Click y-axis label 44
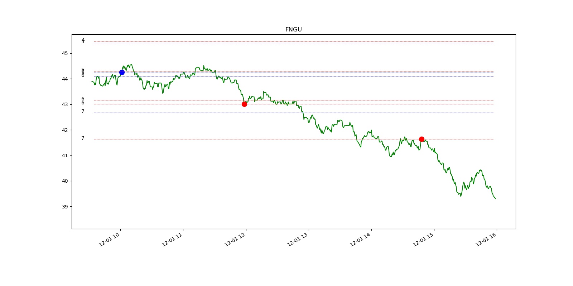The height and width of the screenshot is (286, 573). [65, 79]
